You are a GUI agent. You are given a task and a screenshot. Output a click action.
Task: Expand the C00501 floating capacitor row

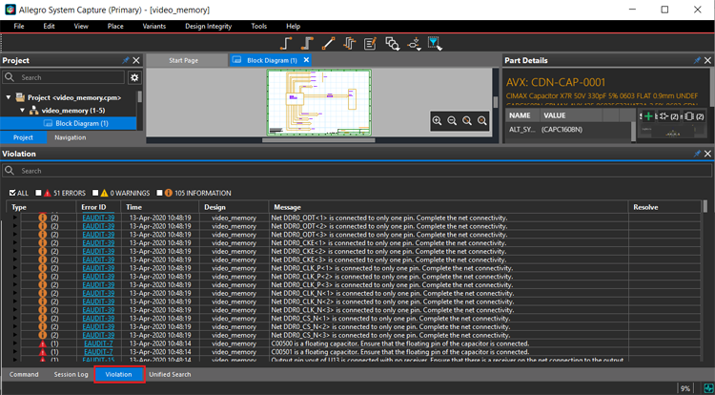(x=14, y=352)
